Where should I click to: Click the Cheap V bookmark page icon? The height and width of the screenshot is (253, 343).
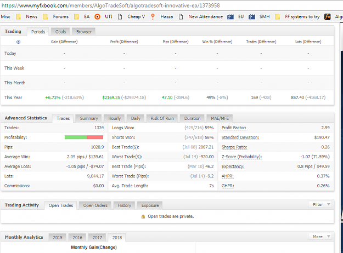coord(120,16)
